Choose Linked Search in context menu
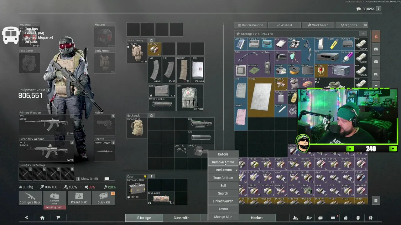Viewport: 401px width, 225px height. pos(223,201)
